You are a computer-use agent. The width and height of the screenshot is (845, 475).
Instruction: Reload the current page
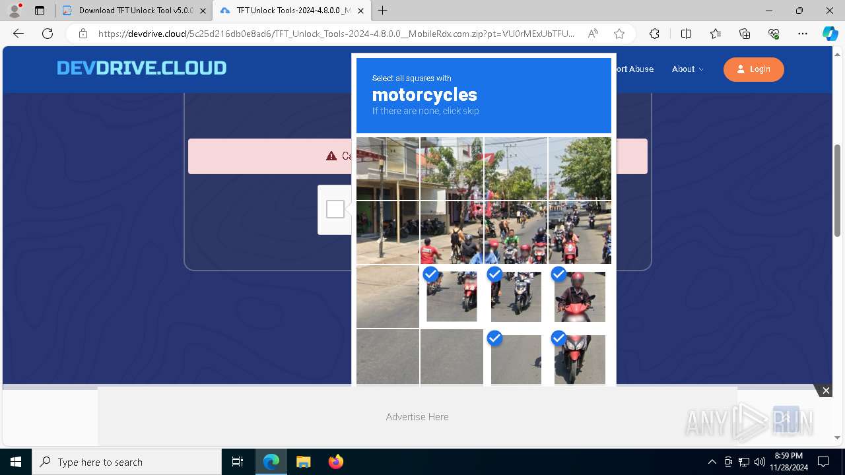click(48, 34)
